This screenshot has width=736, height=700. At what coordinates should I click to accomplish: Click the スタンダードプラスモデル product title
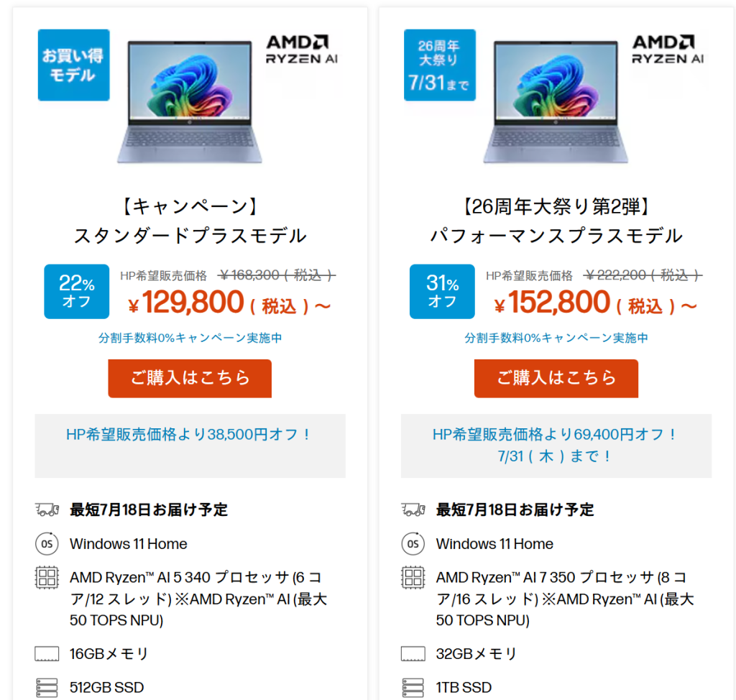coord(190,236)
